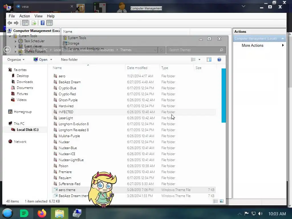Toggle the Show/Hide Console Tree icon
This screenshot has height=219, width=292.
pos(25,23)
